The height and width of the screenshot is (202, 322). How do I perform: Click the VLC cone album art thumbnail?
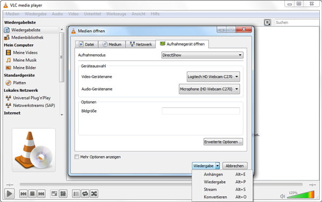click(x=34, y=150)
